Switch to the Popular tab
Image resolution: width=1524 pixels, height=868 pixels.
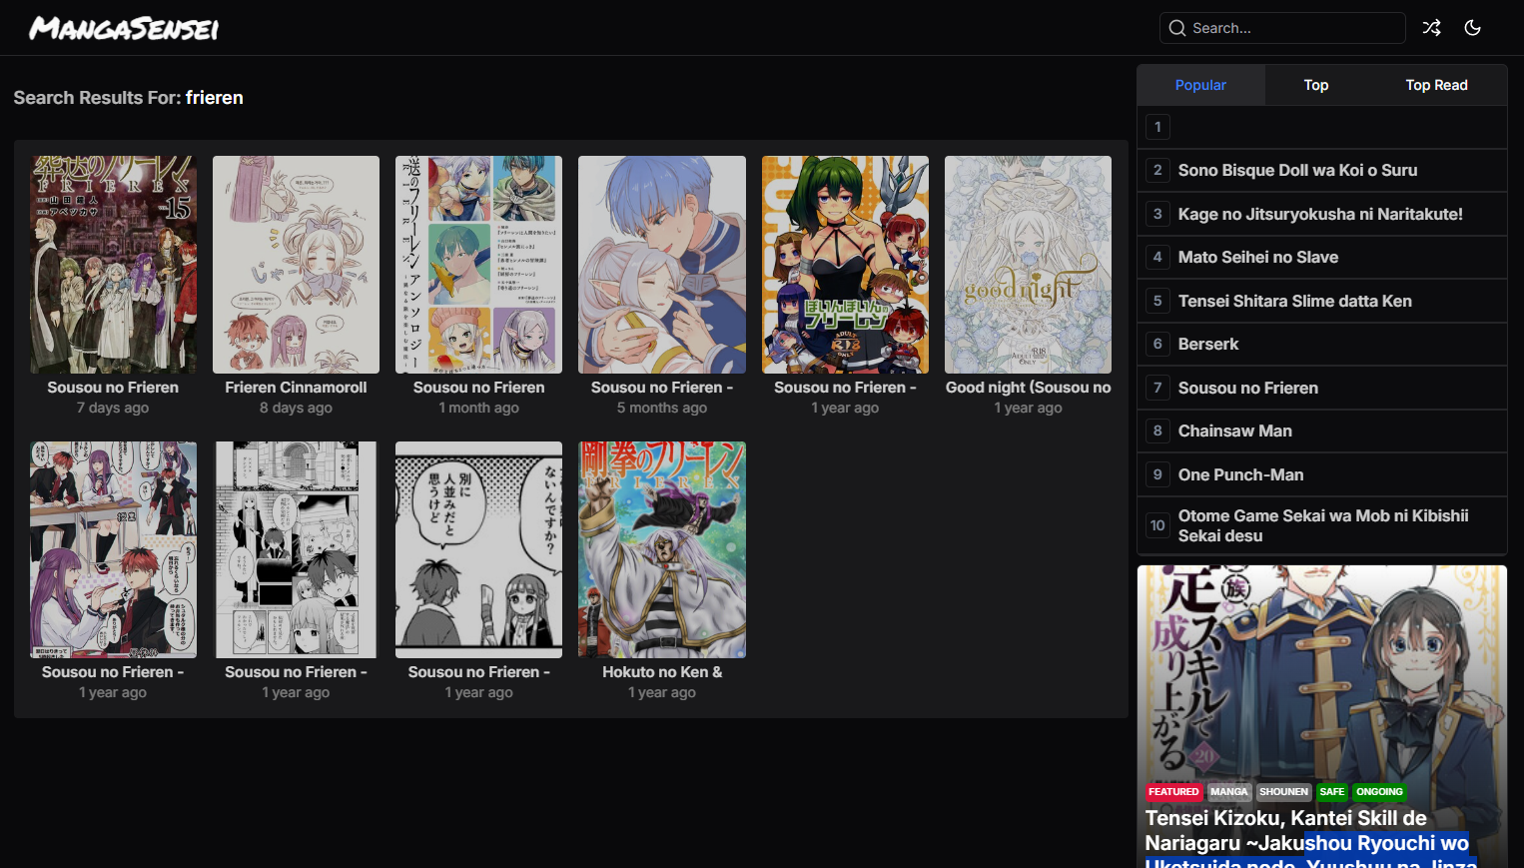pos(1200,85)
